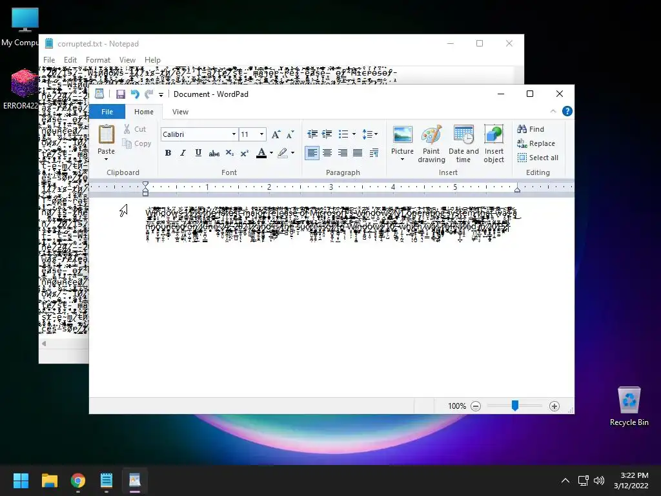Zoom in with the plus button
661x496 pixels.
pos(554,406)
